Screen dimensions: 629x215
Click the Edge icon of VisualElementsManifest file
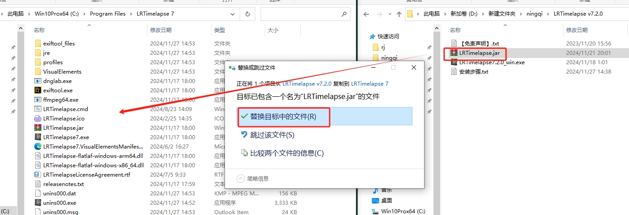pyautogui.click(x=38, y=146)
